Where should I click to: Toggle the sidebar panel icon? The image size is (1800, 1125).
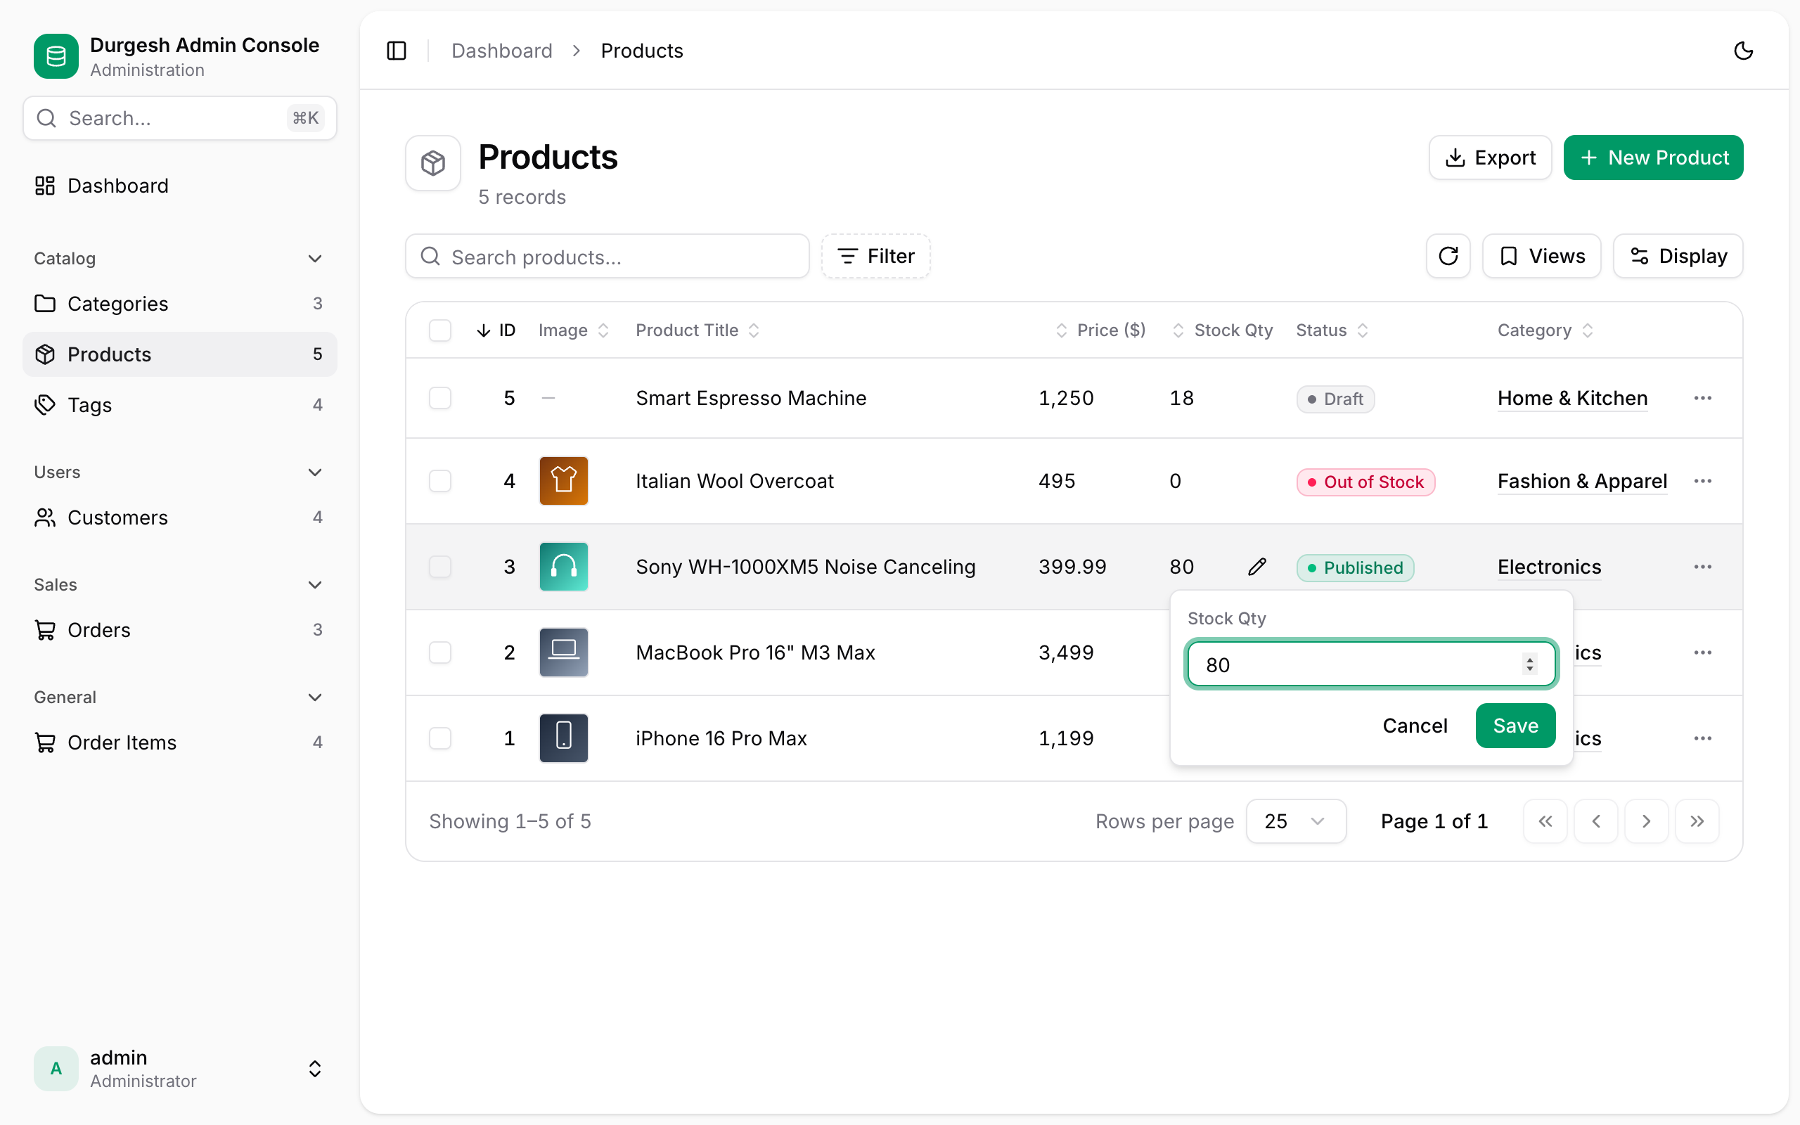[397, 51]
